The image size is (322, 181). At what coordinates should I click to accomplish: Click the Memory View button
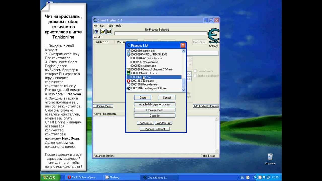point(103,106)
